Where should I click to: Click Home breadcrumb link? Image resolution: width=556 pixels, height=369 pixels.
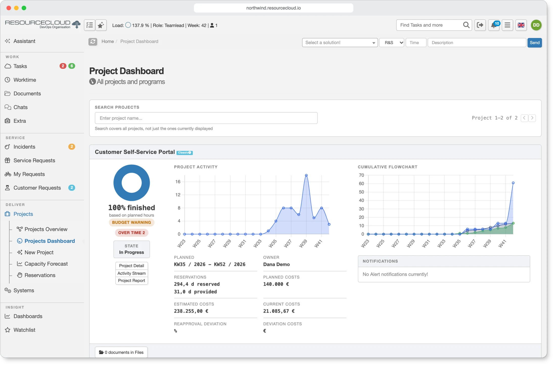(x=108, y=42)
